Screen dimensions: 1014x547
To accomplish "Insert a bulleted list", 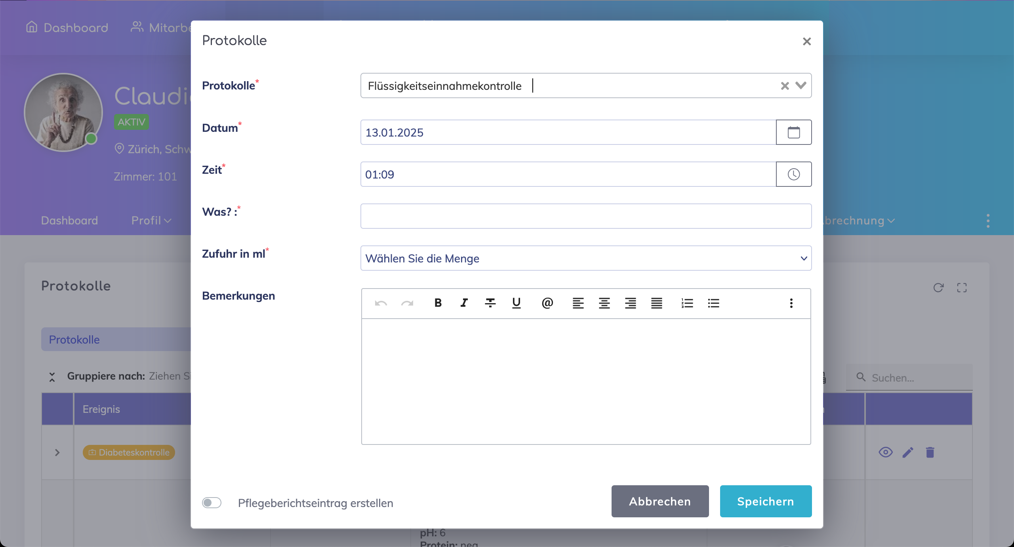I will (x=713, y=303).
